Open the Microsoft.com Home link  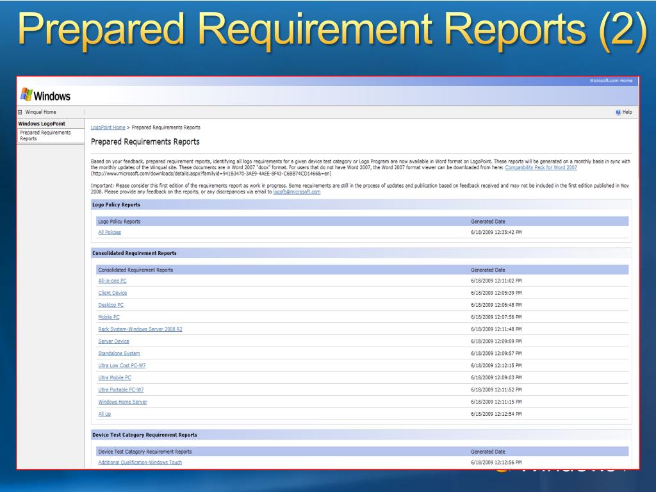[611, 80]
